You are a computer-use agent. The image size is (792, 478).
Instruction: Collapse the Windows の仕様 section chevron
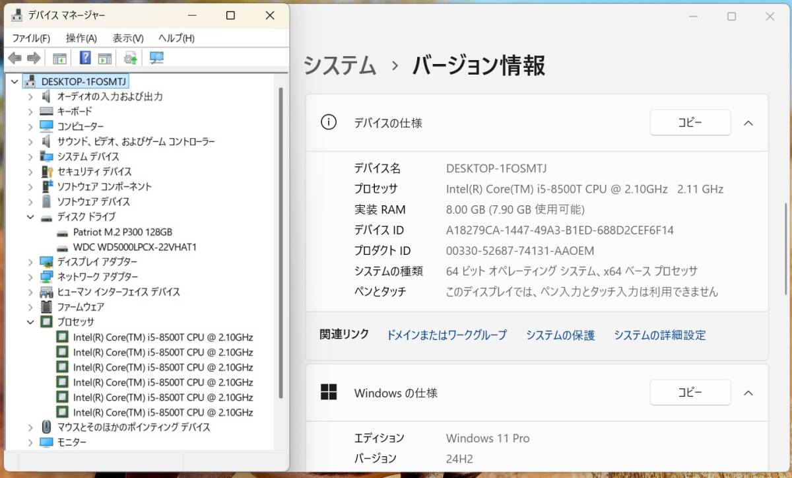tap(748, 393)
